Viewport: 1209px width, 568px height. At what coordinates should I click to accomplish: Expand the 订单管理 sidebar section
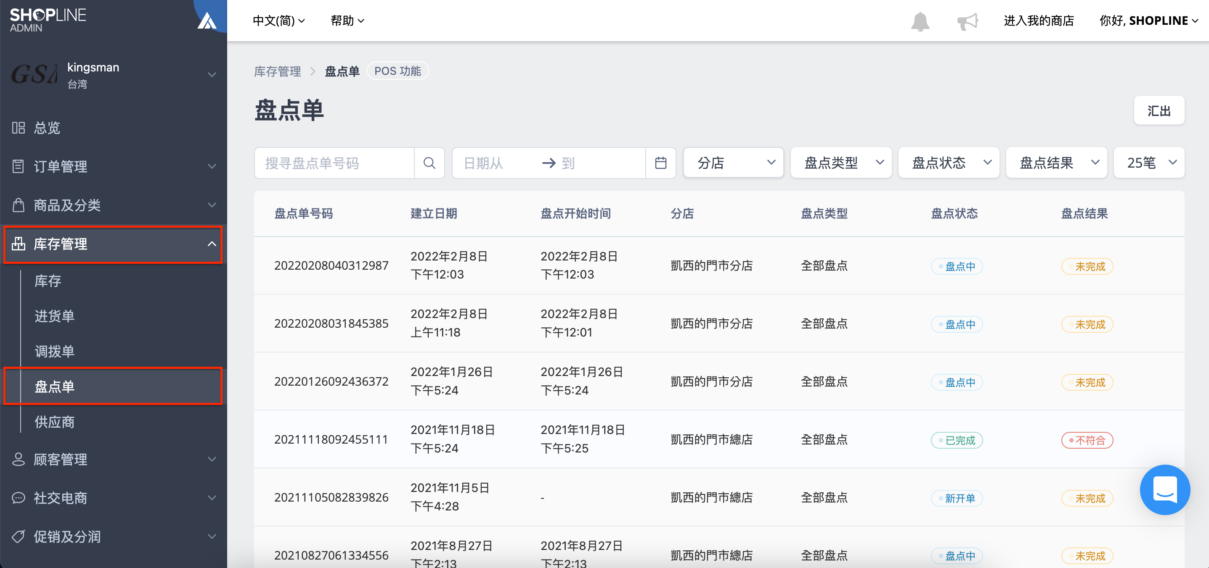coord(114,166)
